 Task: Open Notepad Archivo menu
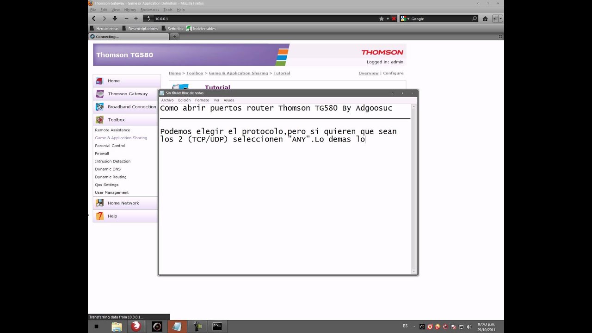tap(167, 100)
